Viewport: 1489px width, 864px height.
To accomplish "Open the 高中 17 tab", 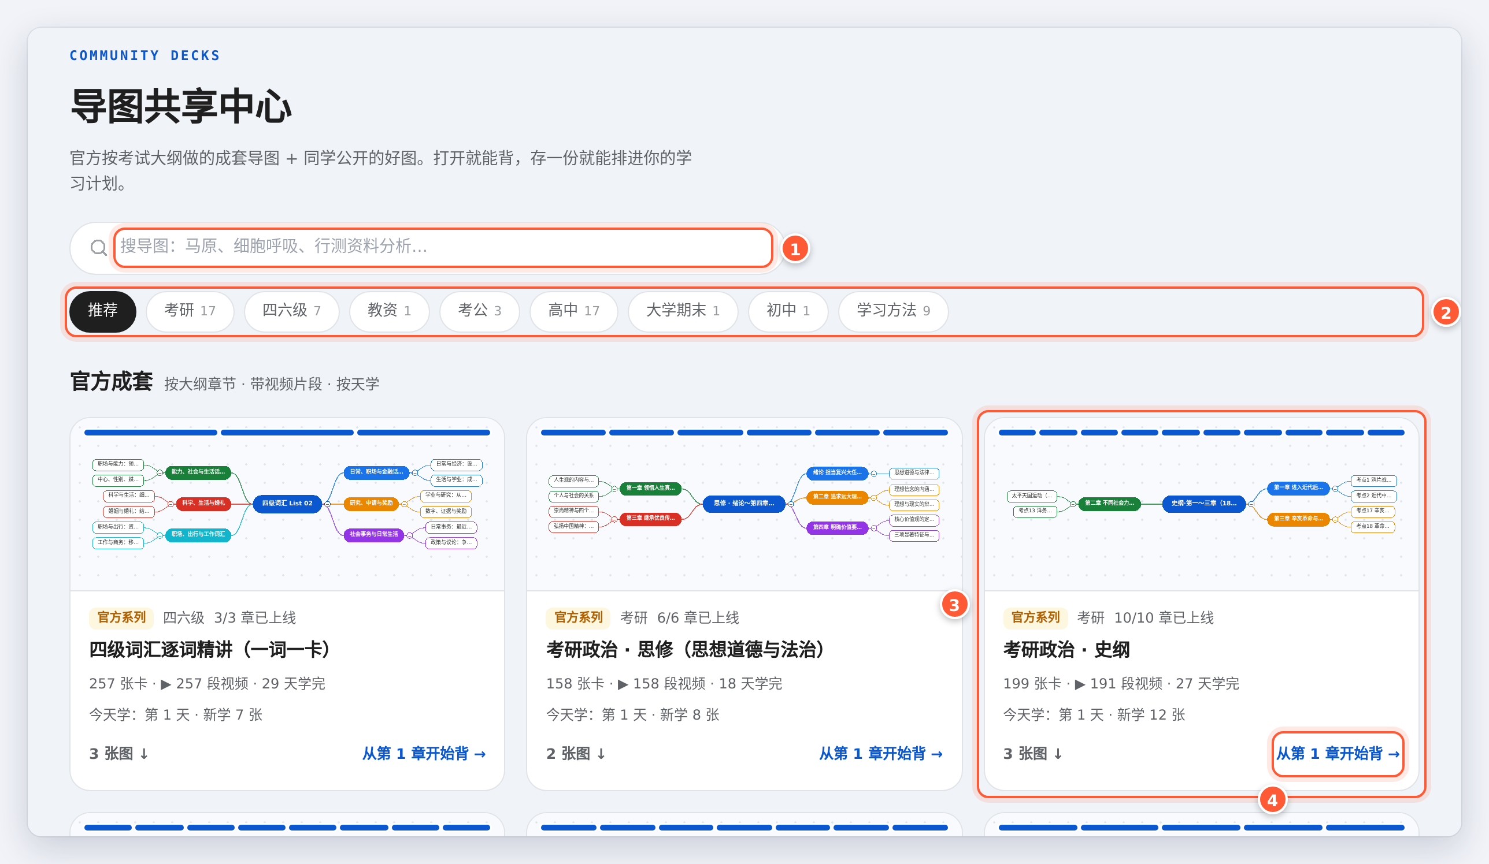I will [x=574, y=311].
